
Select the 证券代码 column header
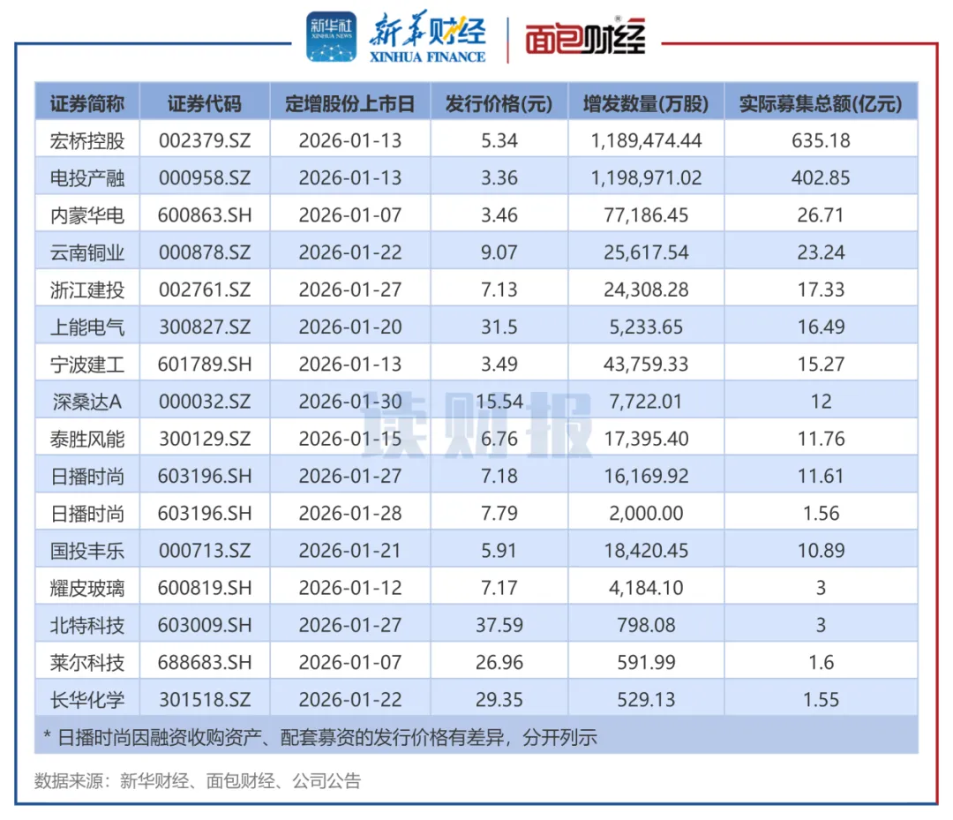(x=204, y=103)
